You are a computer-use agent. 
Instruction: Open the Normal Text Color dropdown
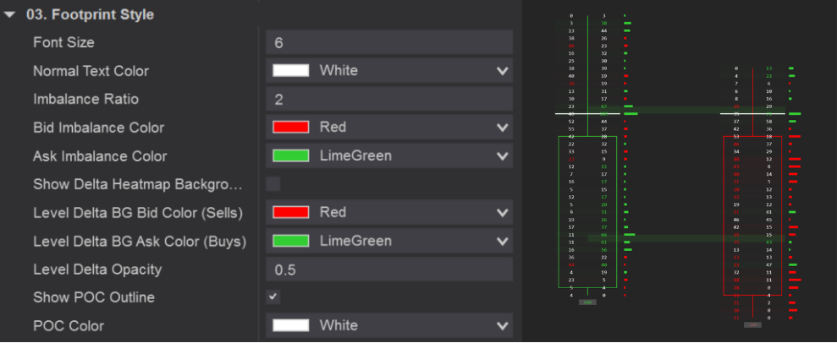tap(502, 71)
